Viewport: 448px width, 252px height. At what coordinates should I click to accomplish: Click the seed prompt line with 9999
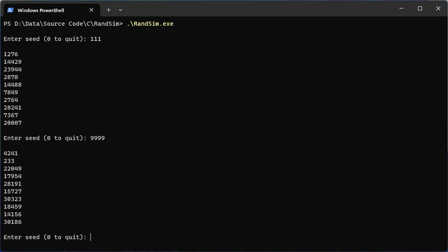(x=54, y=138)
